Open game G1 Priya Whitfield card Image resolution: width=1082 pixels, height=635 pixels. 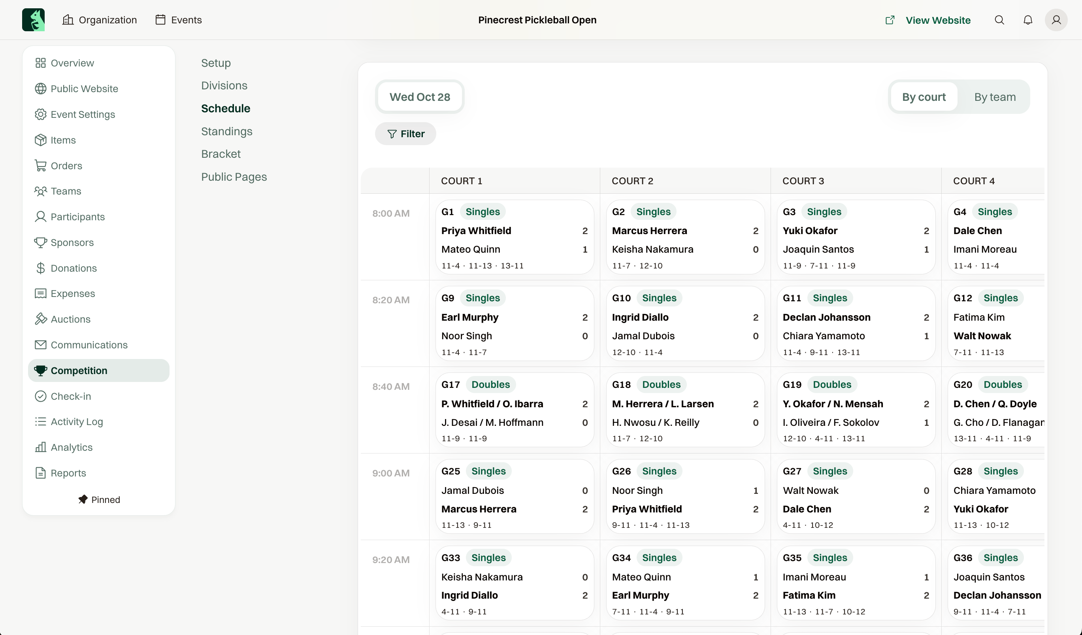pyautogui.click(x=515, y=237)
